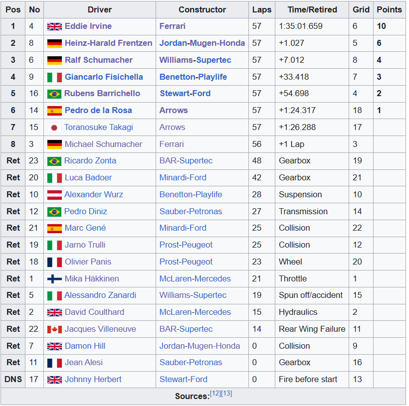
Task: Open the Toranosuke Takagi link
Action: (99, 127)
